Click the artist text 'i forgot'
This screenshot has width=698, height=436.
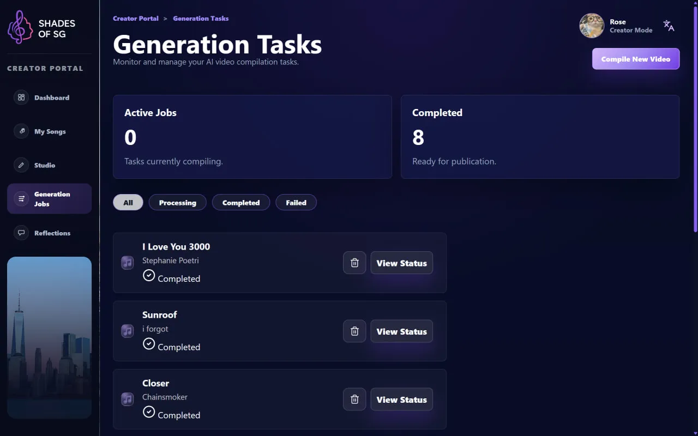point(155,329)
